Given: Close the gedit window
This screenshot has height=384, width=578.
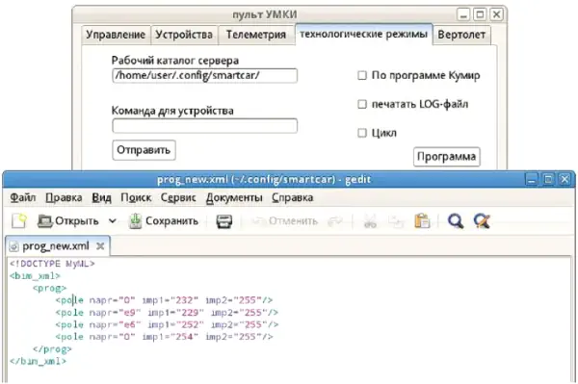Looking at the screenshot, I should tap(565, 180).
